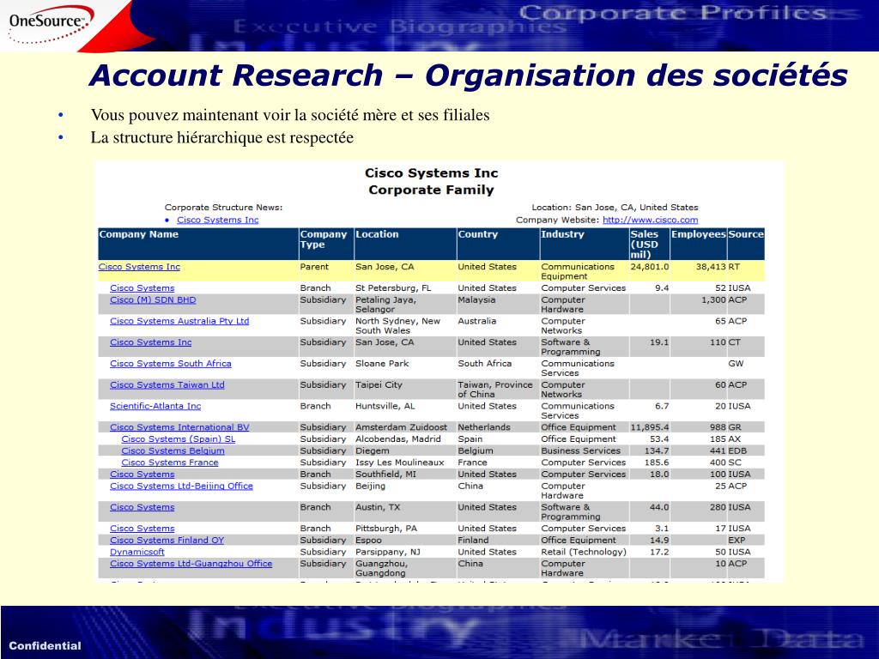The height and width of the screenshot is (659, 879).
Task: Click the Corporate Structure News label
Action: pos(223,208)
